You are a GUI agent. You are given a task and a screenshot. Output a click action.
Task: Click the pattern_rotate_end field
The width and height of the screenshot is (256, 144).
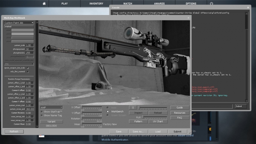click(30, 109)
